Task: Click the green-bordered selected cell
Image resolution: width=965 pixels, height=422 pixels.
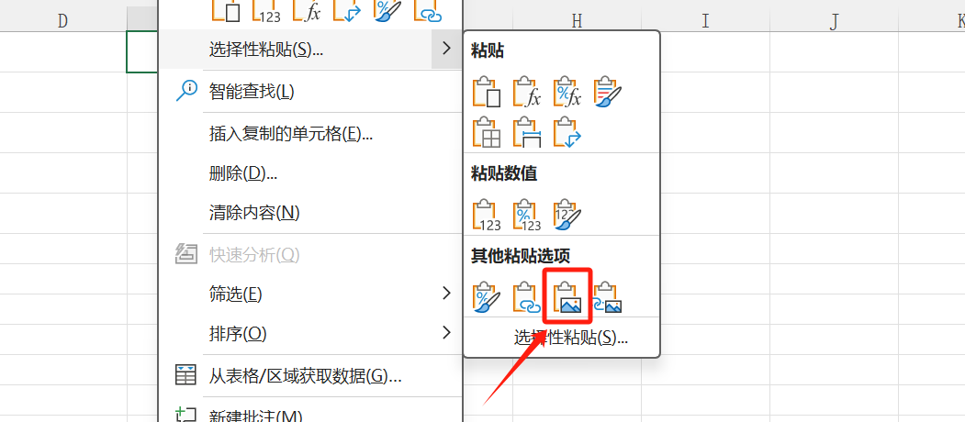Action: [143, 51]
